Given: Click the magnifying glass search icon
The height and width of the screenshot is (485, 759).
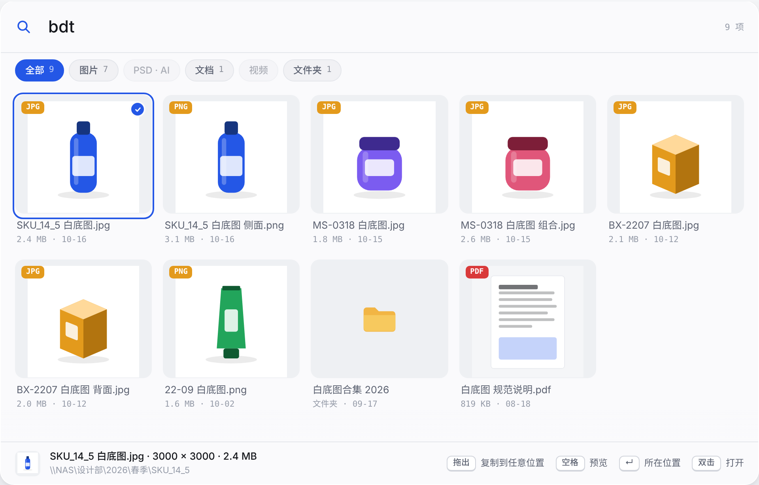Looking at the screenshot, I should point(24,27).
